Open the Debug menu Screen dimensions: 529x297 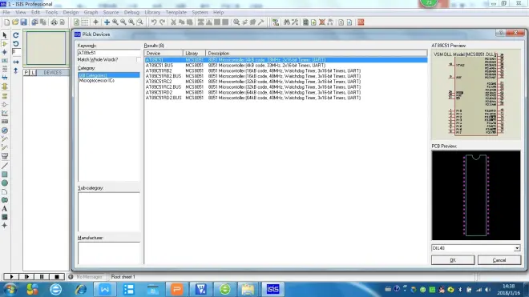pos(131,12)
